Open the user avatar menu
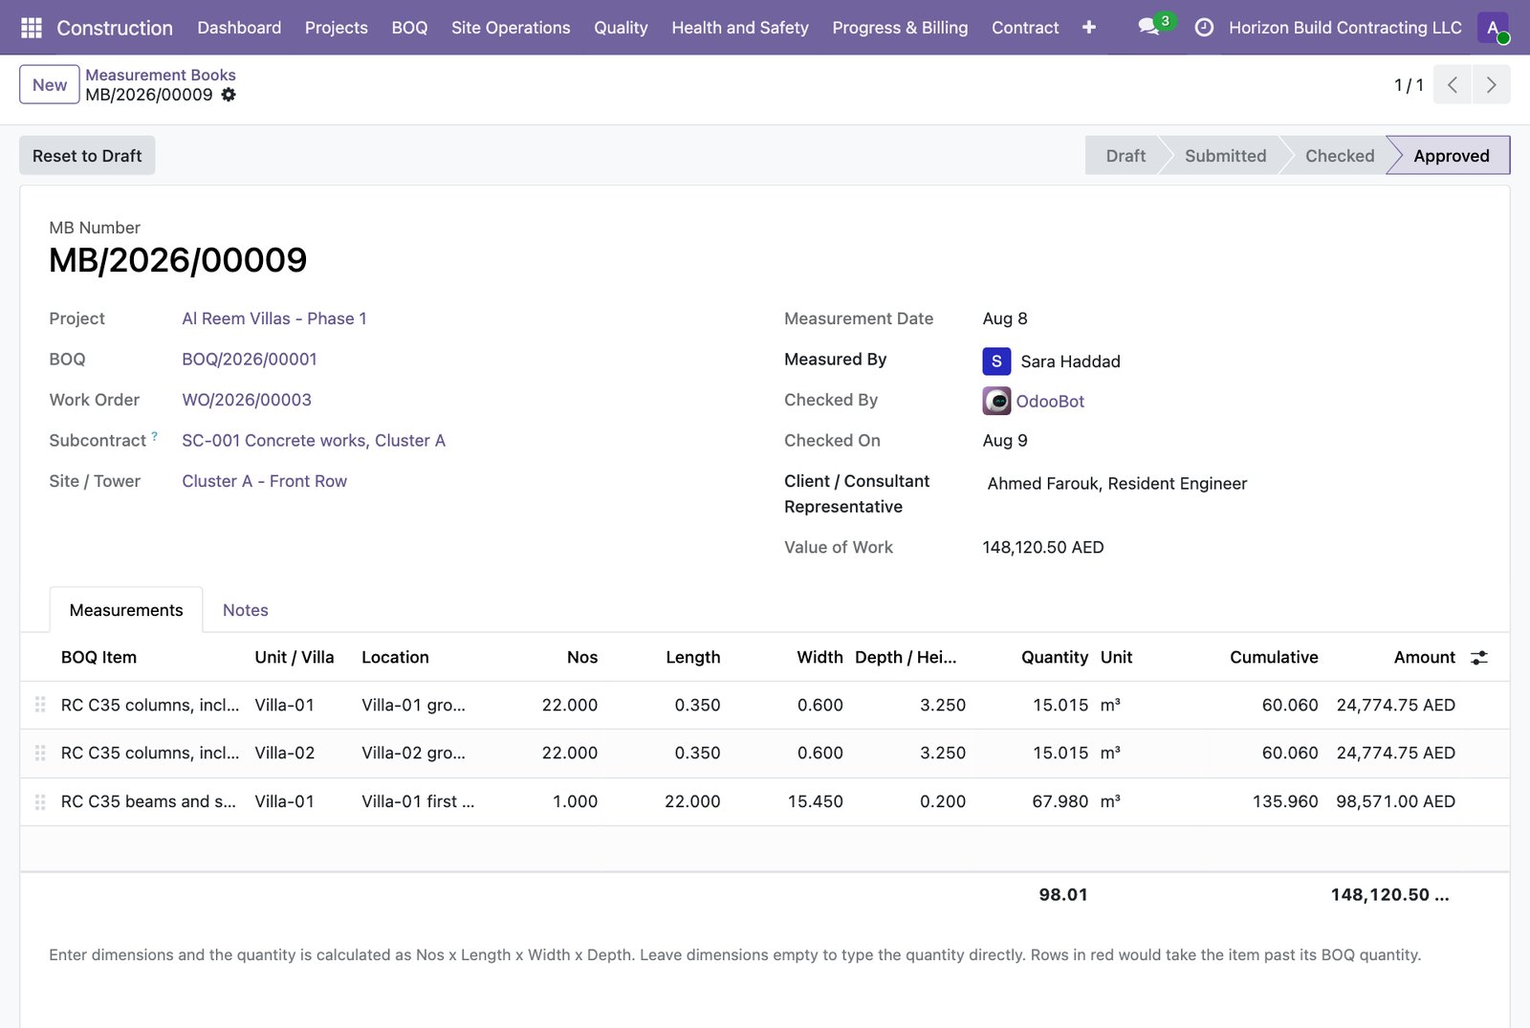Image resolution: width=1530 pixels, height=1028 pixels. [x=1493, y=28]
